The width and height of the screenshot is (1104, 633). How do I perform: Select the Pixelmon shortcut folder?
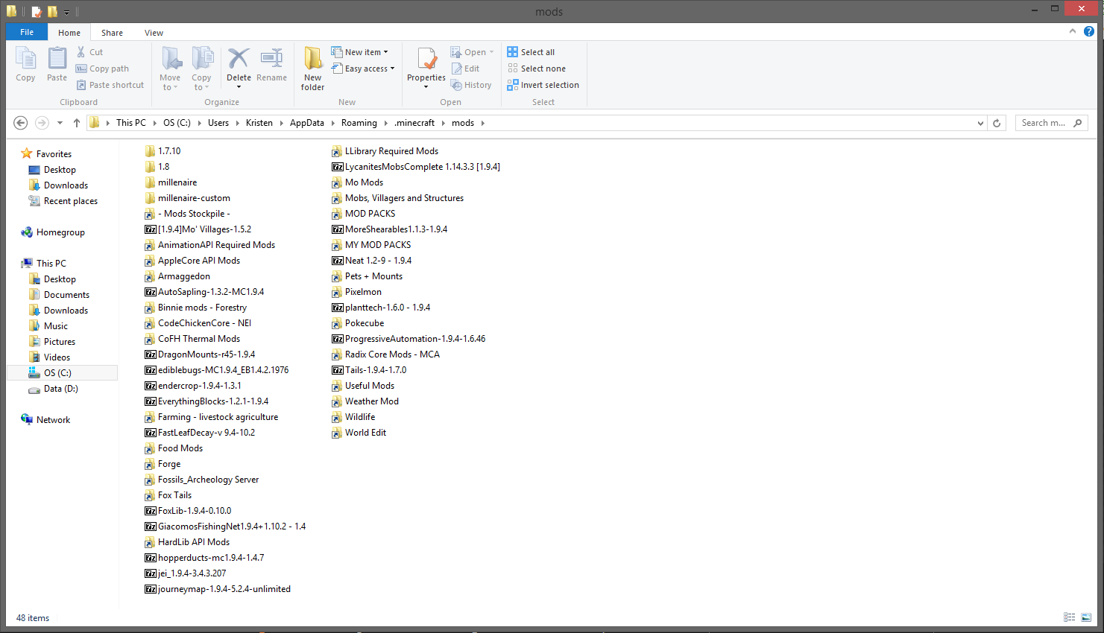coord(357,292)
